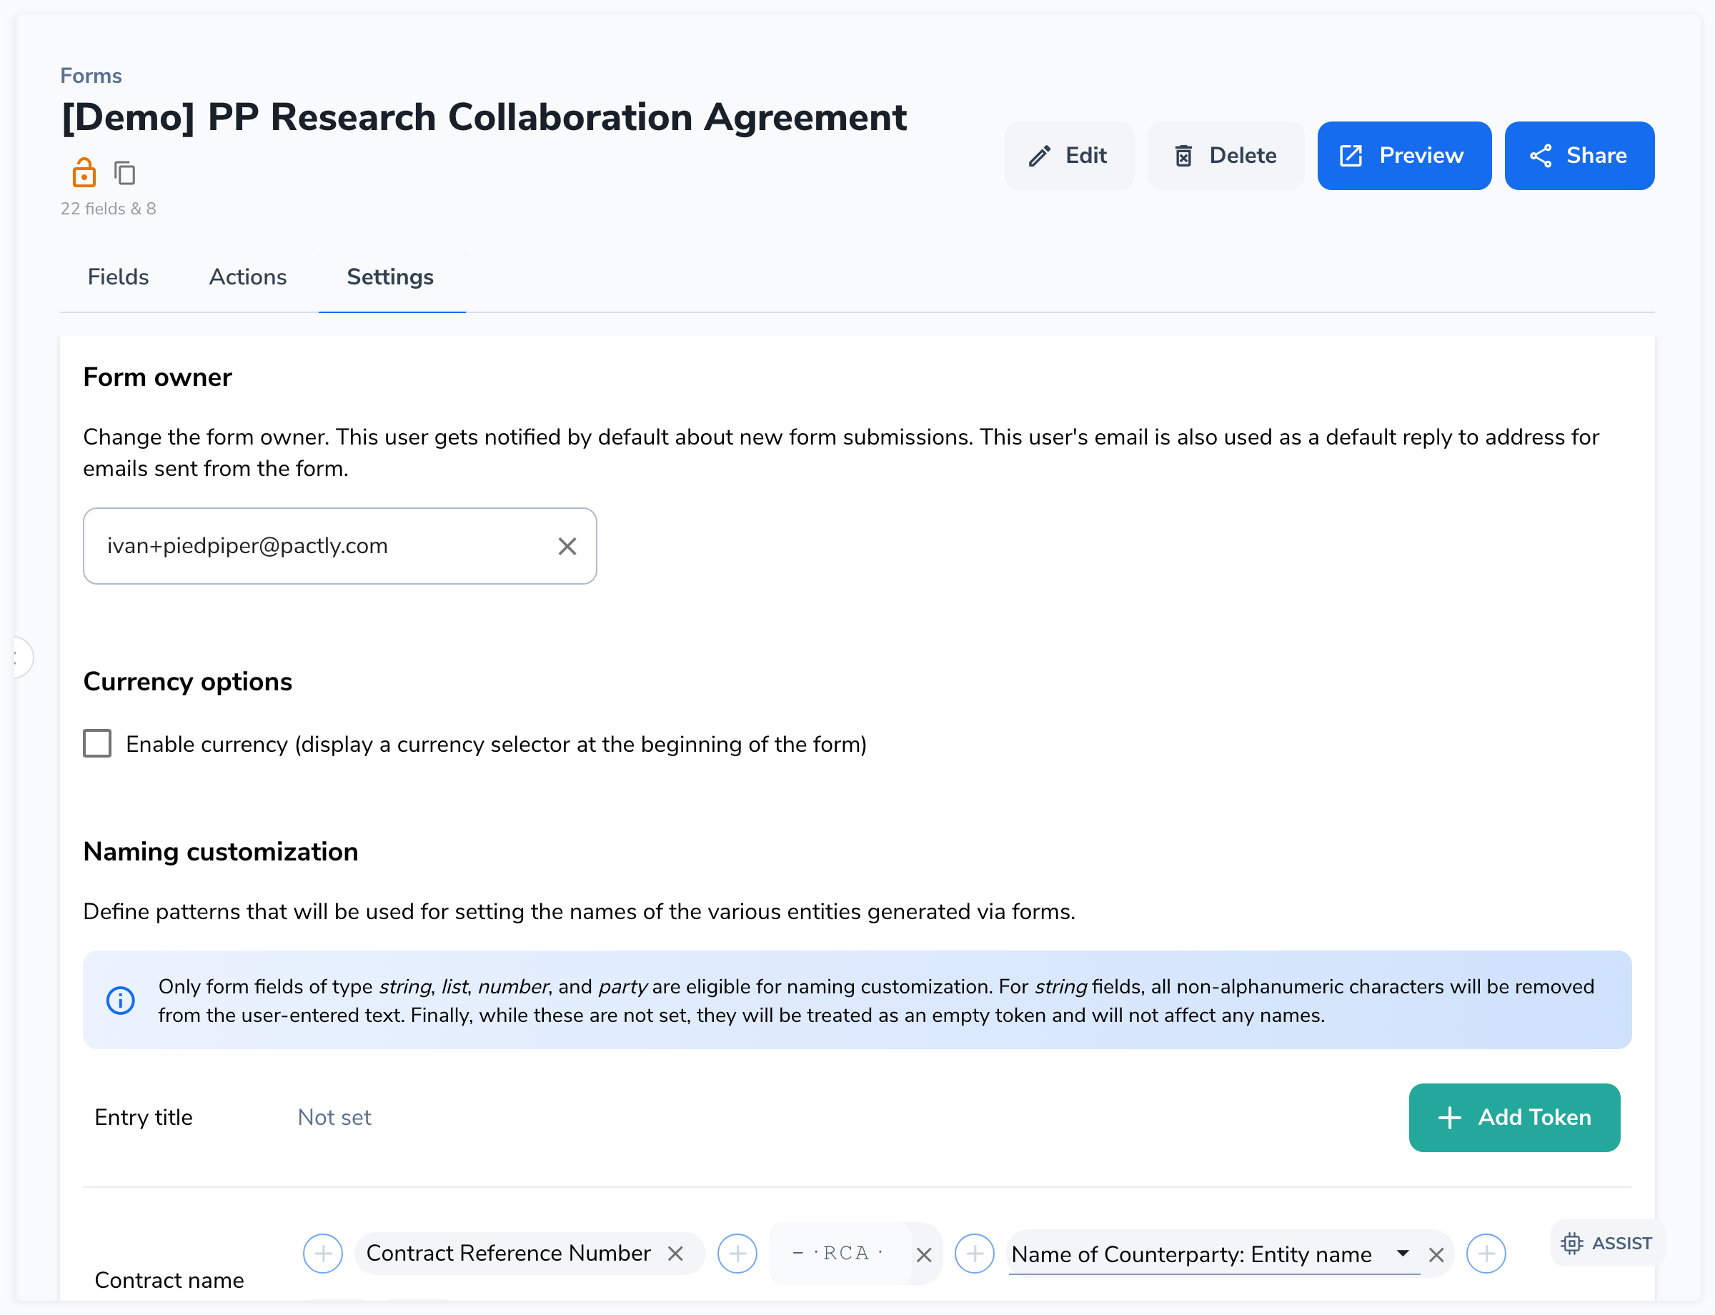This screenshot has width=1715, height=1315.
Task: Click the Edit button
Action: tap(1069, 156)
